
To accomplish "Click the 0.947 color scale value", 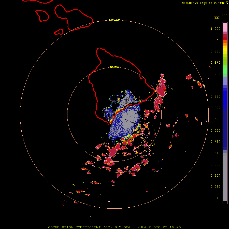I will pos(216,40).
